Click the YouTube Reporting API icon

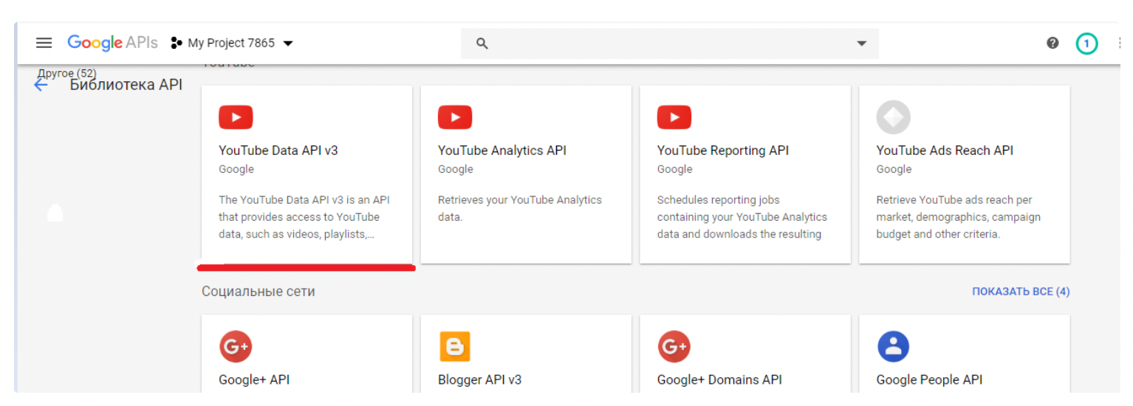[x=674, y=117]
